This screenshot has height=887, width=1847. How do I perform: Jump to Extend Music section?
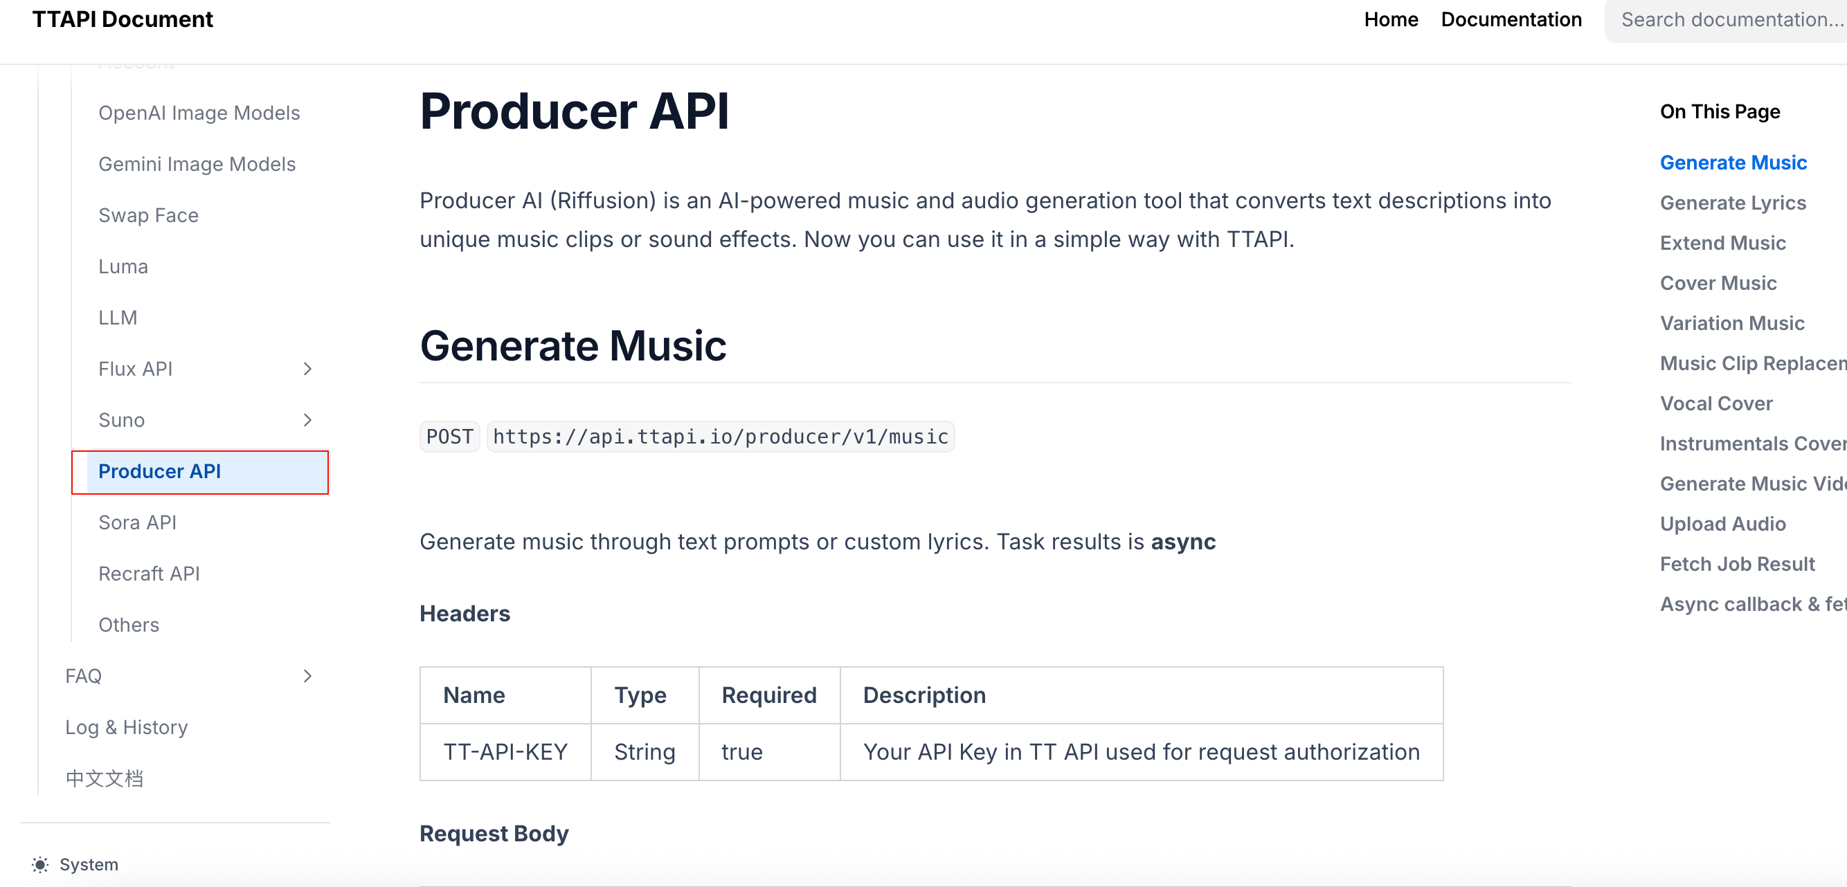pyautogui.click(x=1722, y=243)
